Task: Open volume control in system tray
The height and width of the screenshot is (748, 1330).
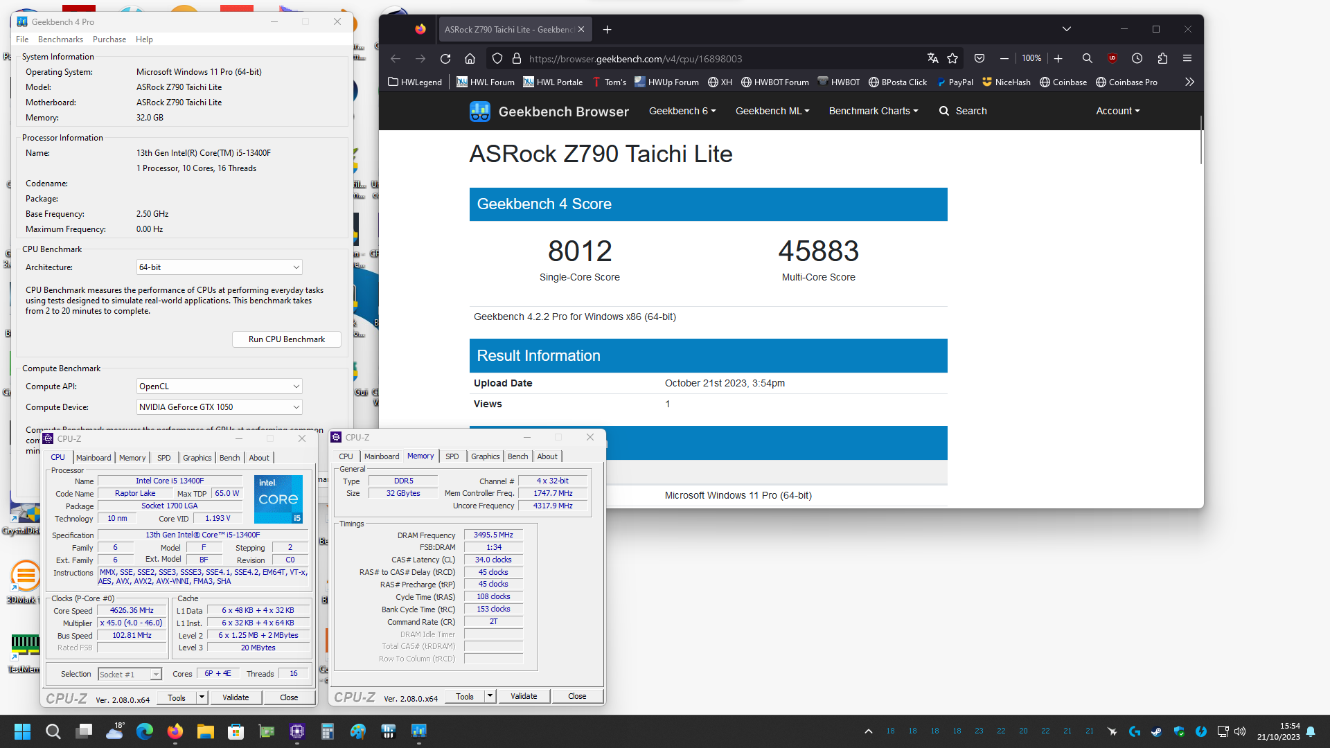Action: (x=1240, y=731)
